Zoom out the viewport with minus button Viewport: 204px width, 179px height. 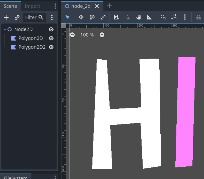(72, 35)
